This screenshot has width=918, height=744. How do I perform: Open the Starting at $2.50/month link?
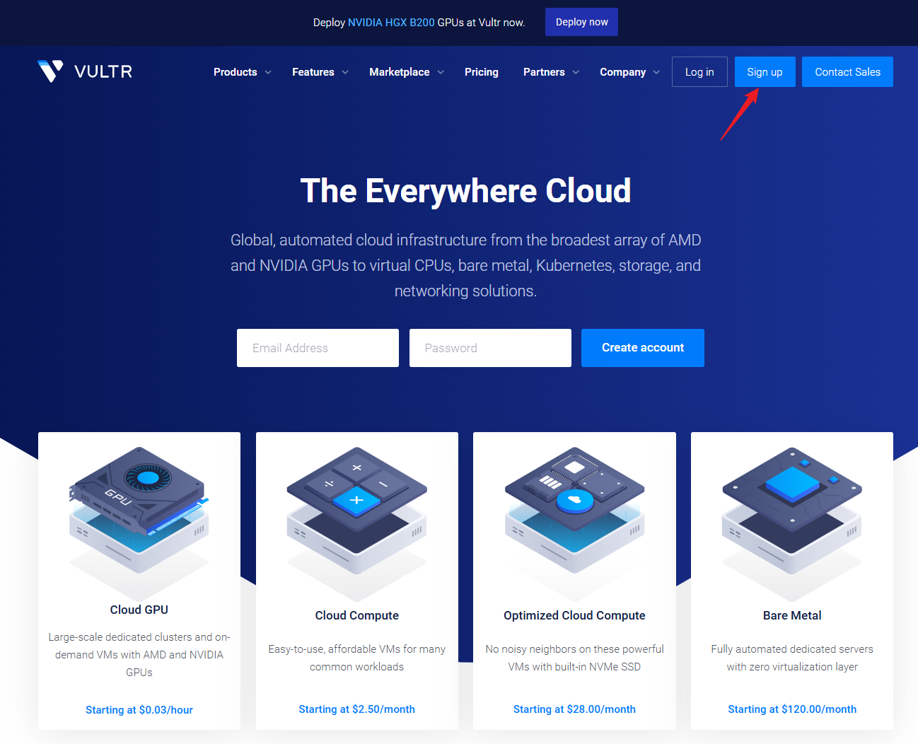tap(356, 709)
